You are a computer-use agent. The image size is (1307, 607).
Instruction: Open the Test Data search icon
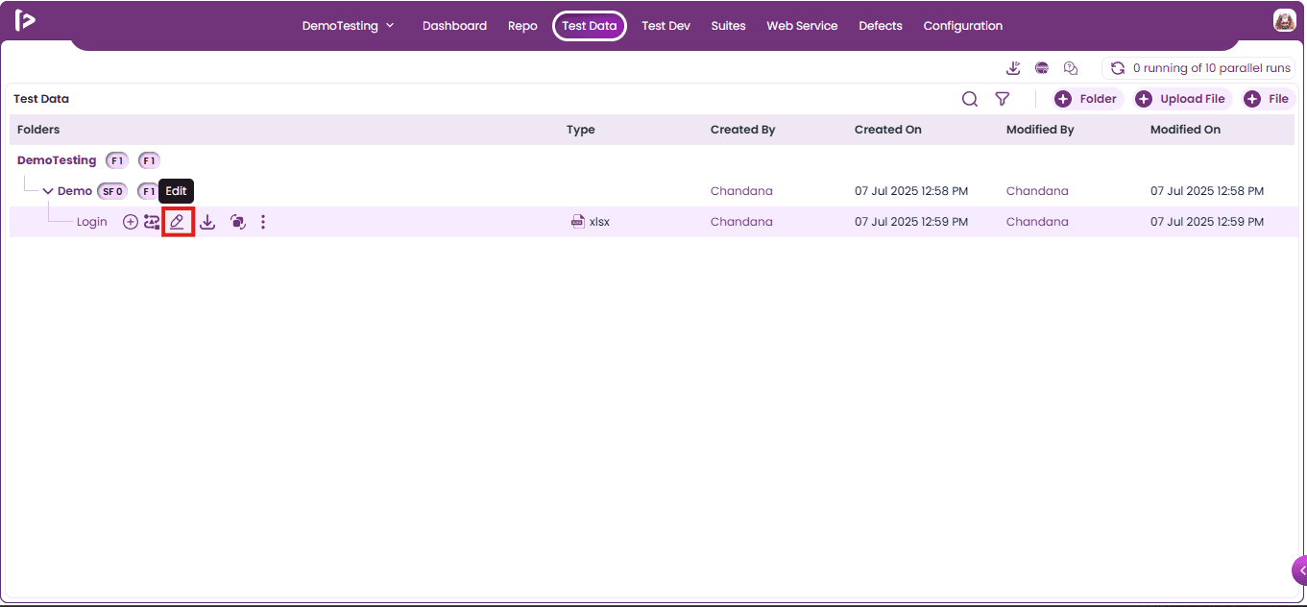(x=970, y=99)
